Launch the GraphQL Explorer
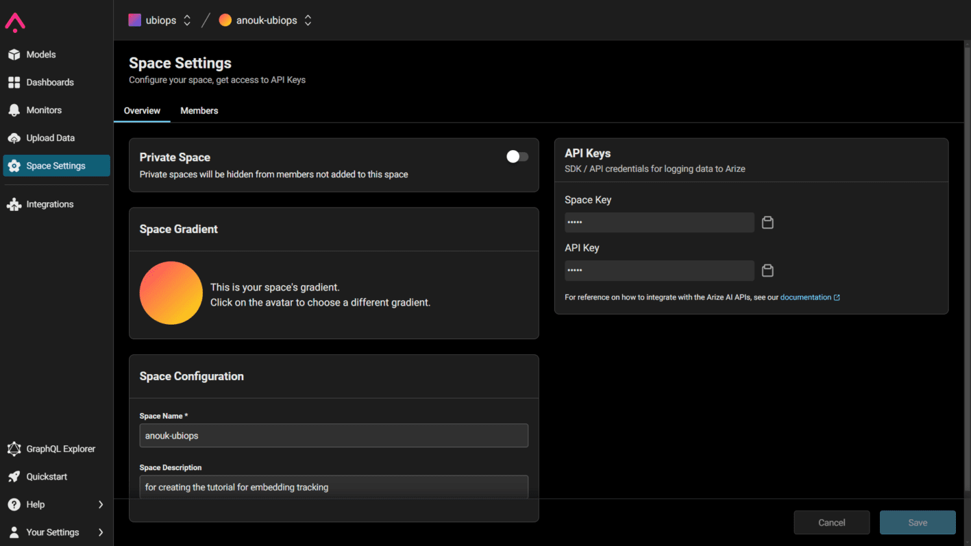Screen dimensions: 971x546 (60, 449)
